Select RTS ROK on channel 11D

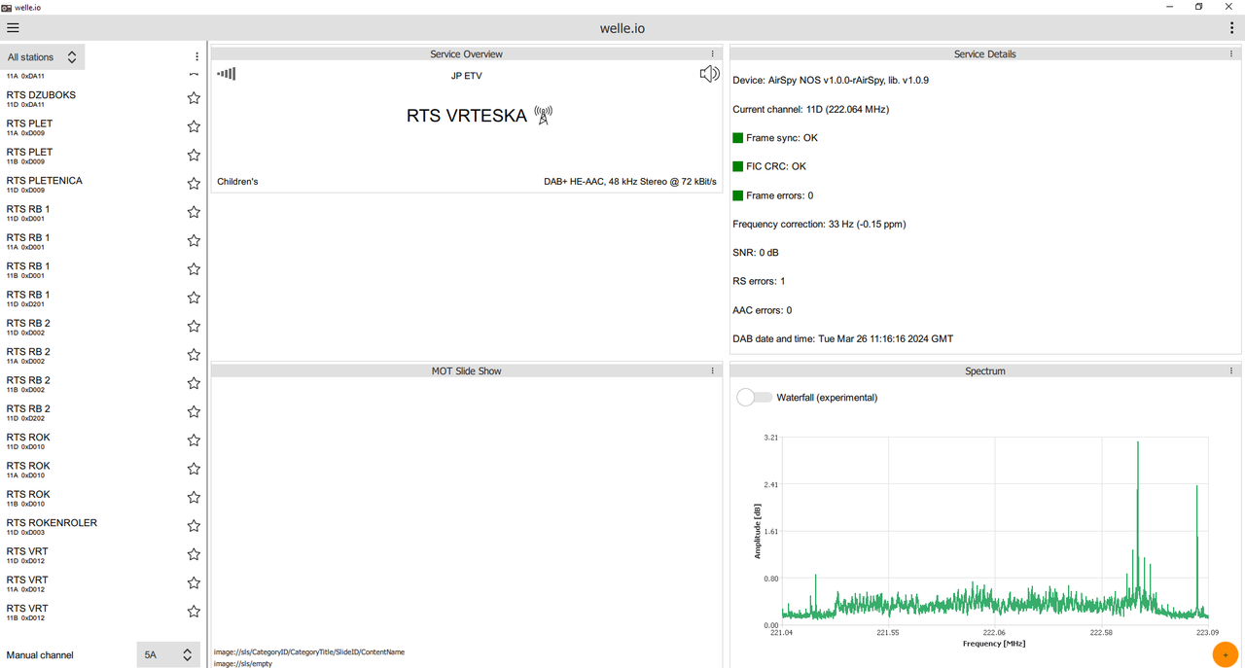tap(28, 438)
